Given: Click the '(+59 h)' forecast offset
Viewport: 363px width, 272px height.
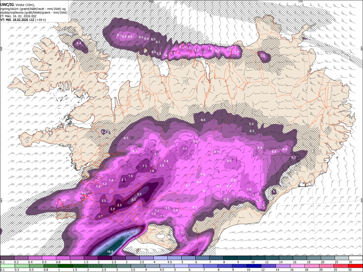Looking at the screenshot, I should coord(41,20).
